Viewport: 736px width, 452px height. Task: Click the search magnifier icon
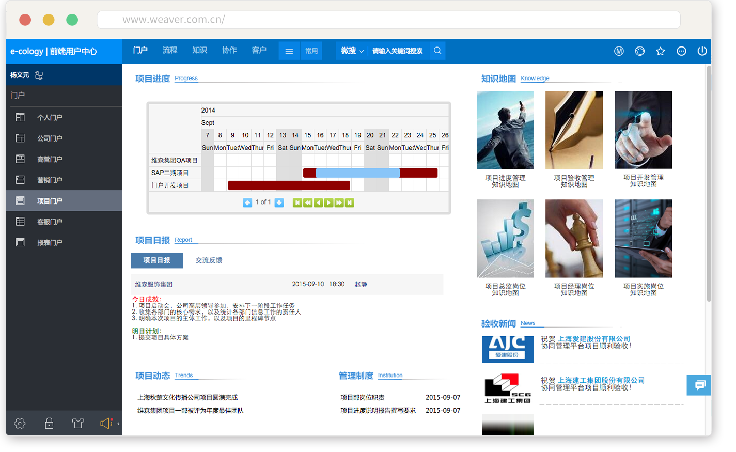tap(437, 51)
